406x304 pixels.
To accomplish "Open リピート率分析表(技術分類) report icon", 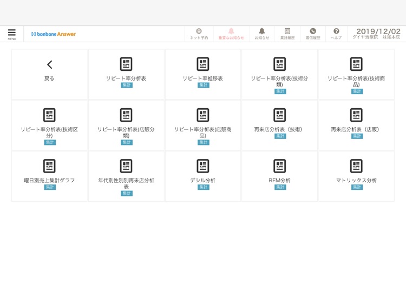I will 280,64.
